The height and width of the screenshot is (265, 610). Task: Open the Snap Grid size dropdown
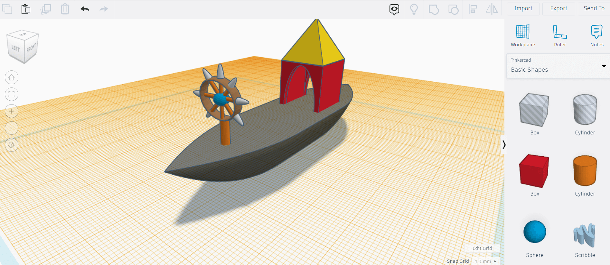pos(485,261)
